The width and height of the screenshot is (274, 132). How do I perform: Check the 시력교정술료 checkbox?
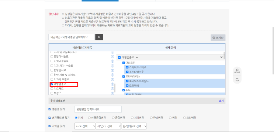52,61
